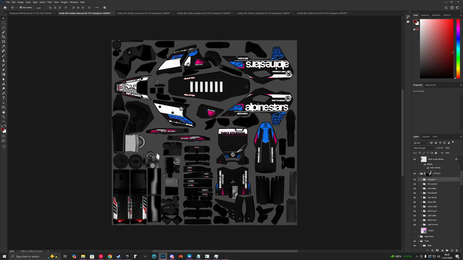
Task: Create a new group folder
Action: point(447,250)
